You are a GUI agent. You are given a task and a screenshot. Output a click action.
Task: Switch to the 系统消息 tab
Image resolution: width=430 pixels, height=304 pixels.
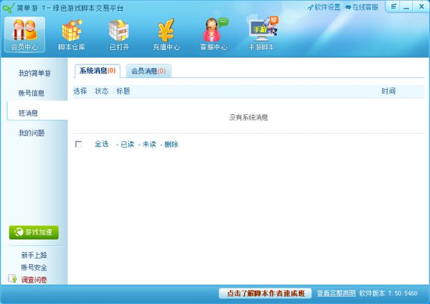(97, 71)
